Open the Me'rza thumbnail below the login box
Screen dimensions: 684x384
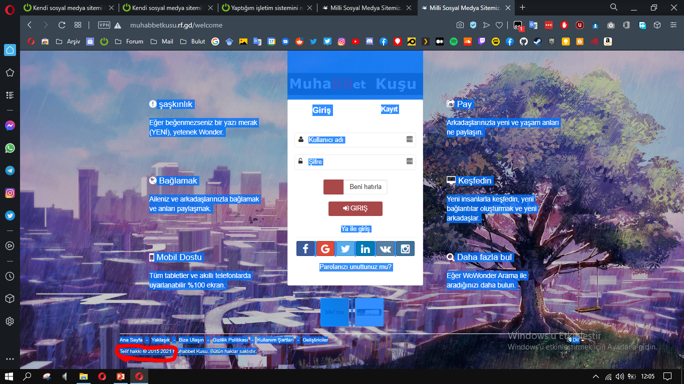tap(334, 312)
